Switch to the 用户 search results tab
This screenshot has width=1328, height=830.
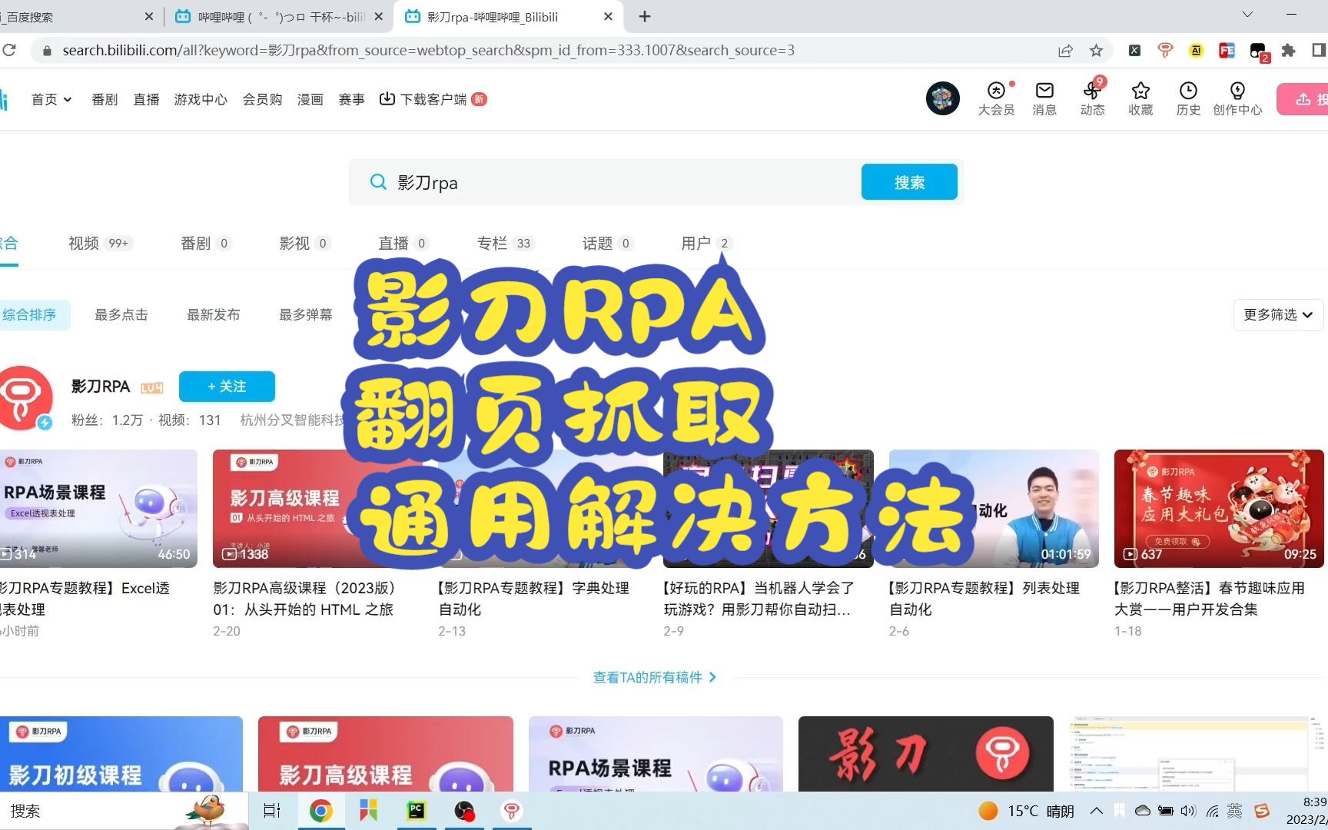696,243
